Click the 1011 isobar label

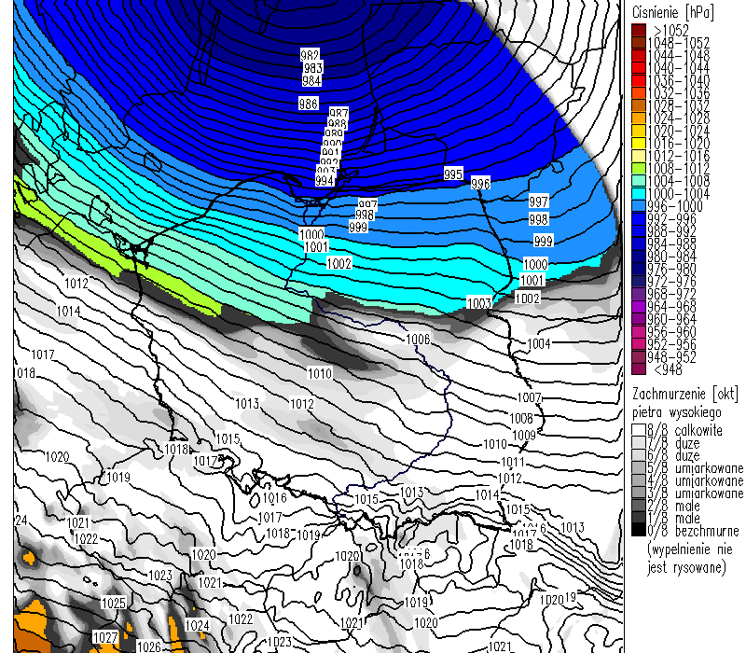(x=512, y=462)
